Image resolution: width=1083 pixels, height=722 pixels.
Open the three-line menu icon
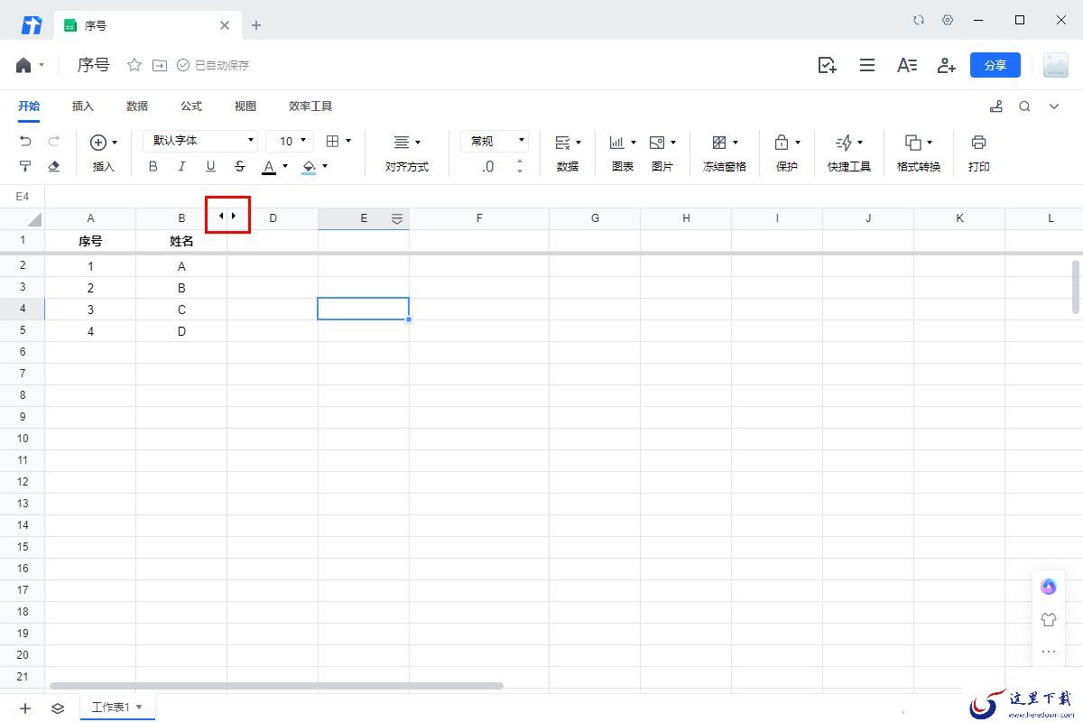tap(867, 65)
